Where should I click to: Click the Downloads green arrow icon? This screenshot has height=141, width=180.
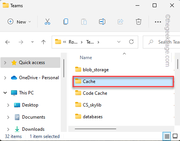tap(17, 129)
